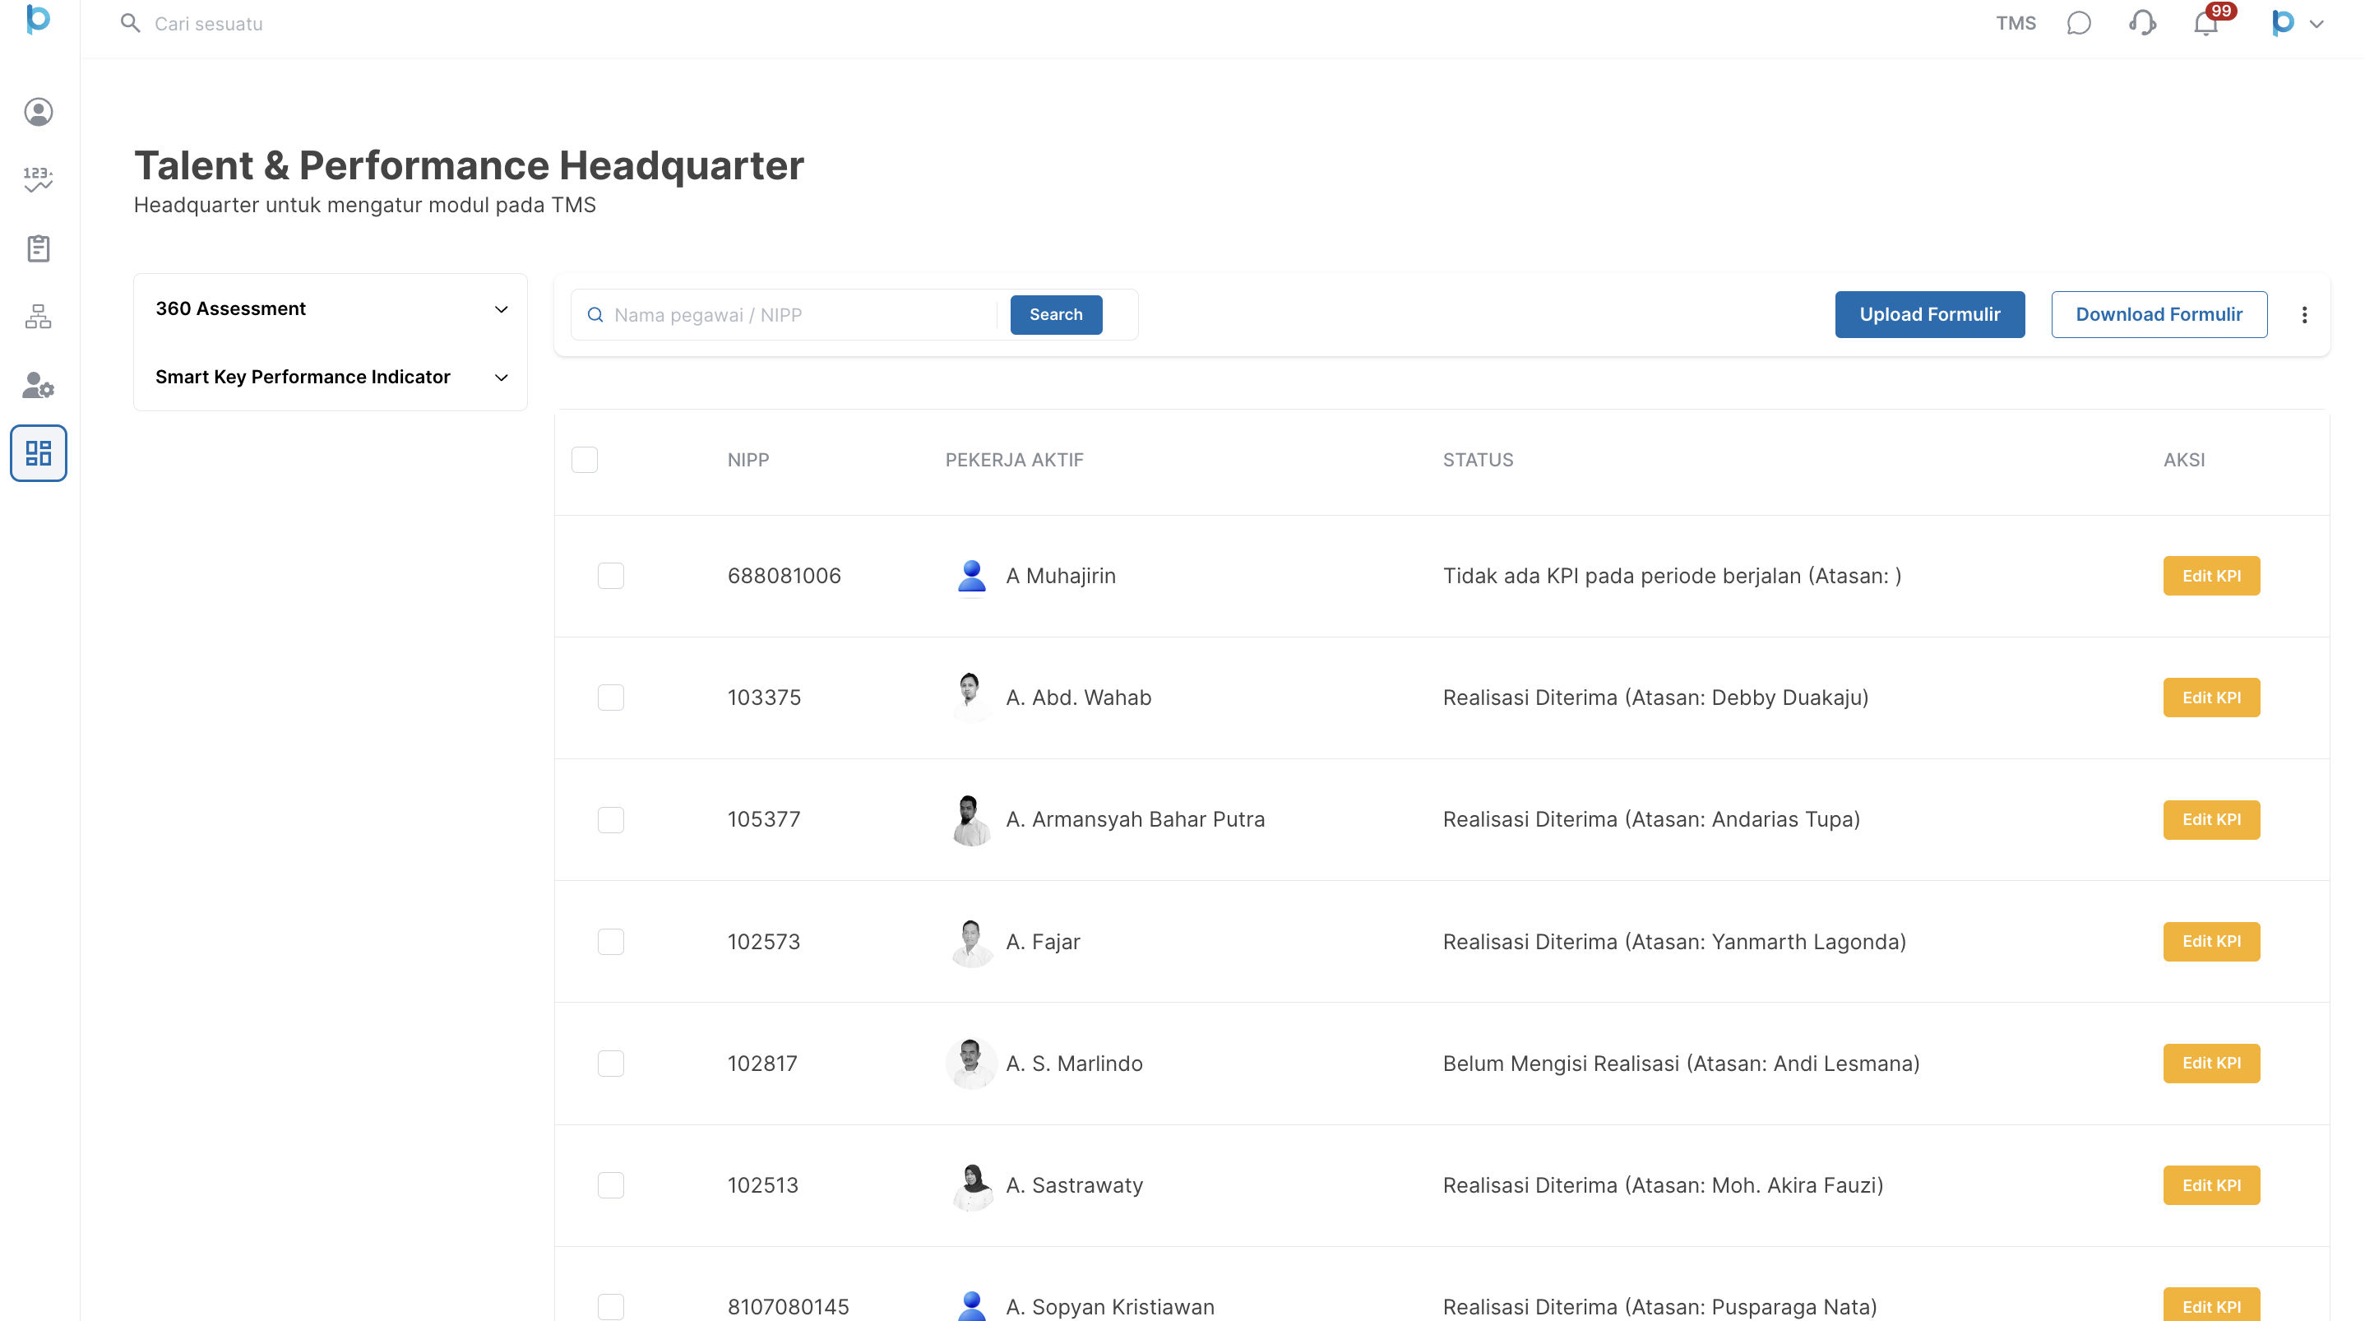
Task: Select checkbox for A. S. Marlindo row
Action: [610, 1063]
